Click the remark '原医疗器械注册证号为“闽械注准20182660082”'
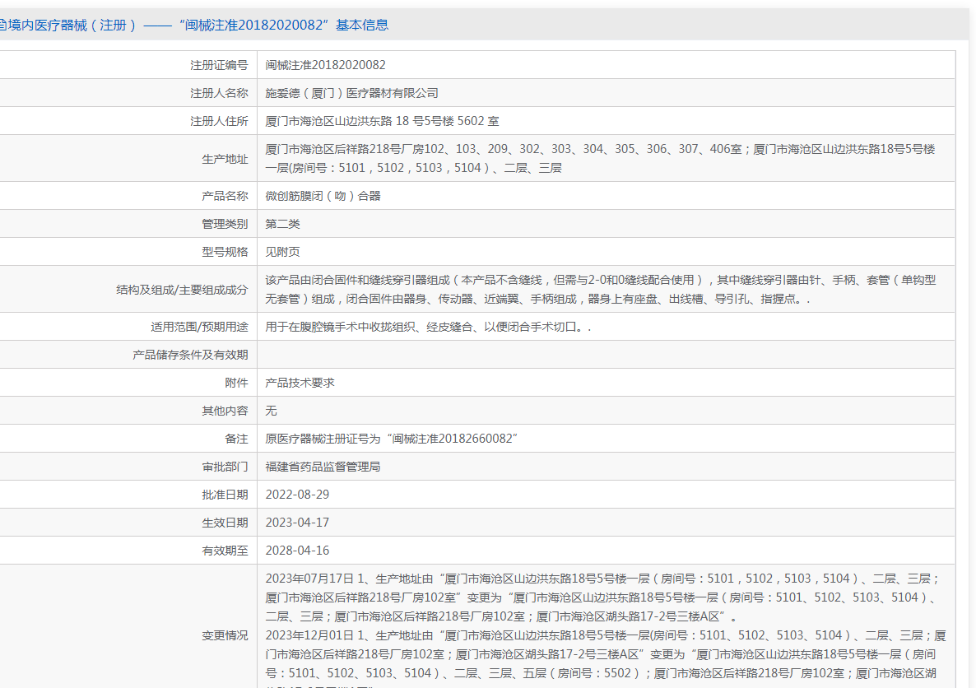The image size is (976, 688). (393, 439)
